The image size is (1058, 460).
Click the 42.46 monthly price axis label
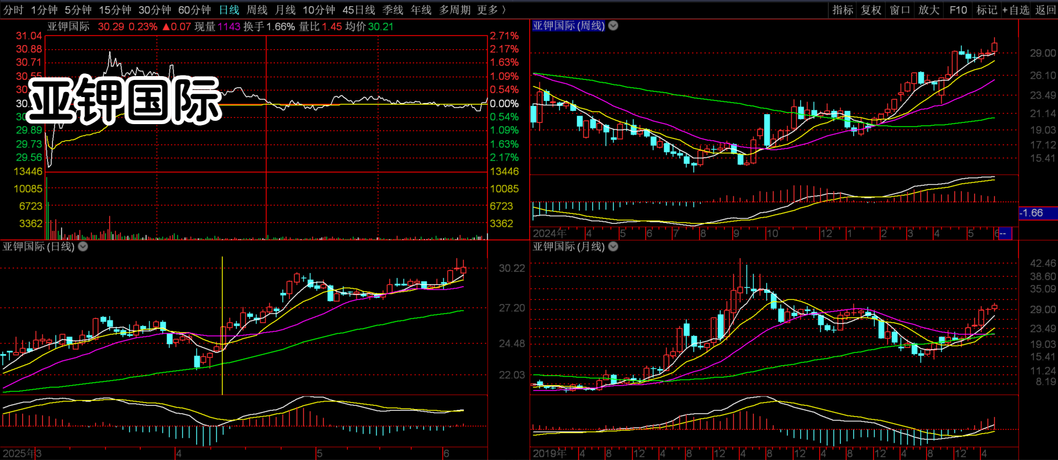(x=1043, y=264)
